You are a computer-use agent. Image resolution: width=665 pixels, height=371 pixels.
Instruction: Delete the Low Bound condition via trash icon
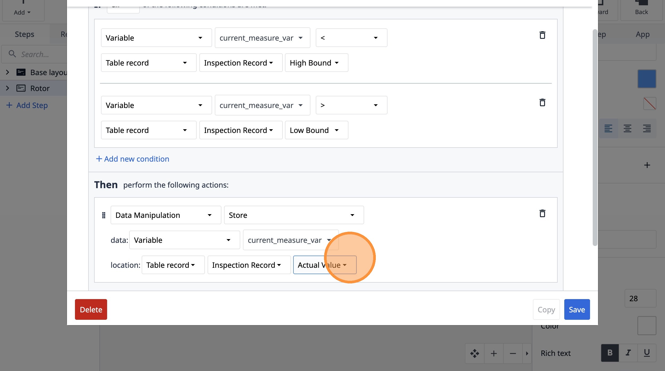tap(542, 102)
